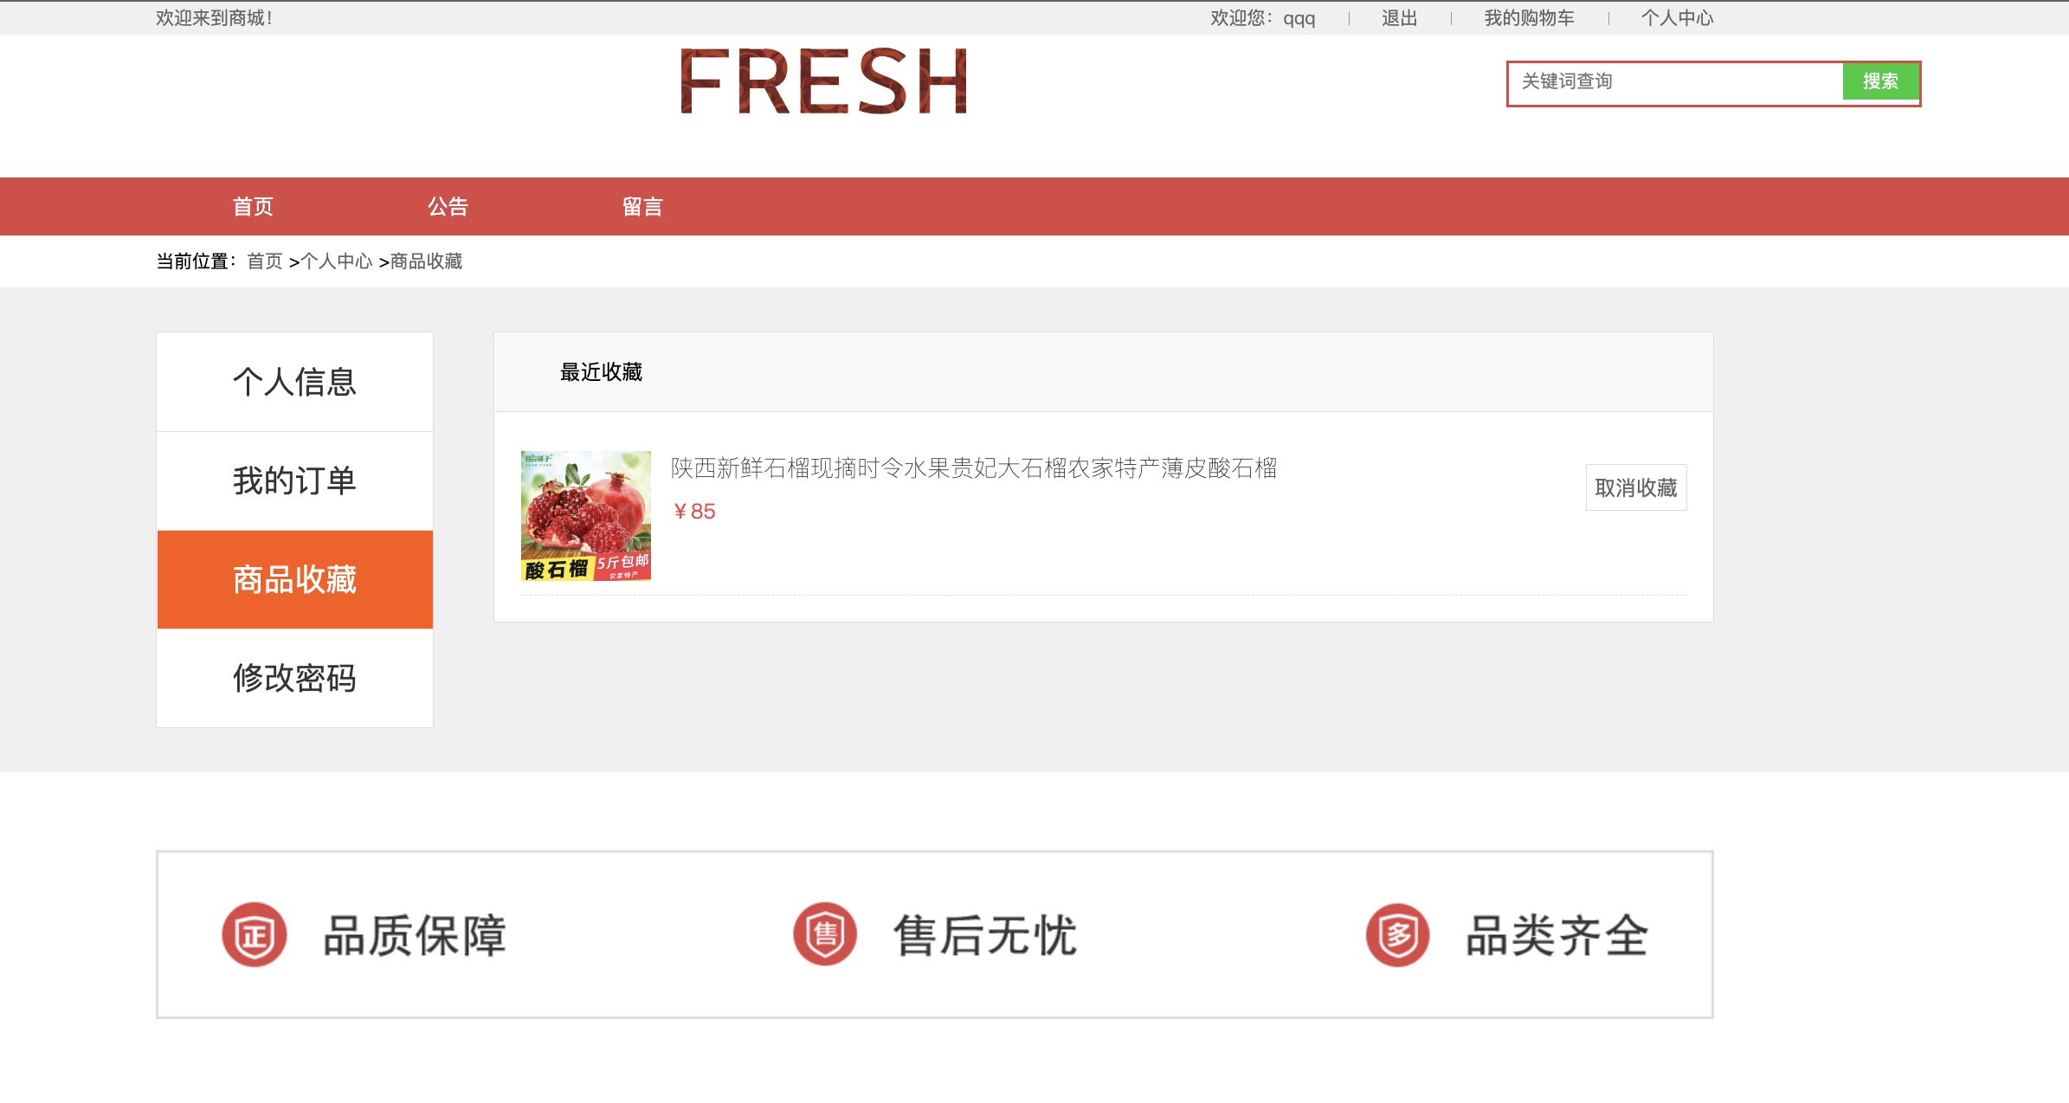Open the 陕西新鲜石榴 product title link

[x=974, y=468]
